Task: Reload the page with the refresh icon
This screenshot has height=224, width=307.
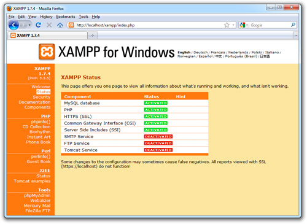Action: (x=38, y=25)
